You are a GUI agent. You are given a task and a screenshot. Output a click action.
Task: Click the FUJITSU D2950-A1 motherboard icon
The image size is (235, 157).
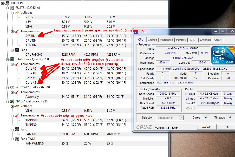click(12, 8)
